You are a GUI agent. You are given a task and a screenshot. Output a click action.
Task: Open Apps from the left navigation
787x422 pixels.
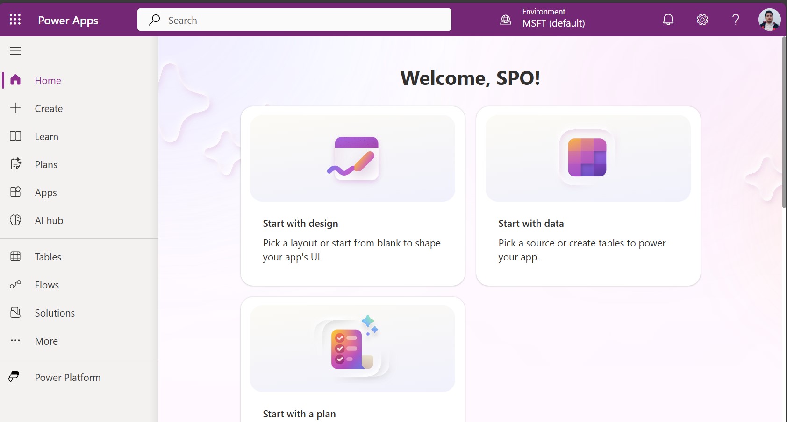point(46,192)
